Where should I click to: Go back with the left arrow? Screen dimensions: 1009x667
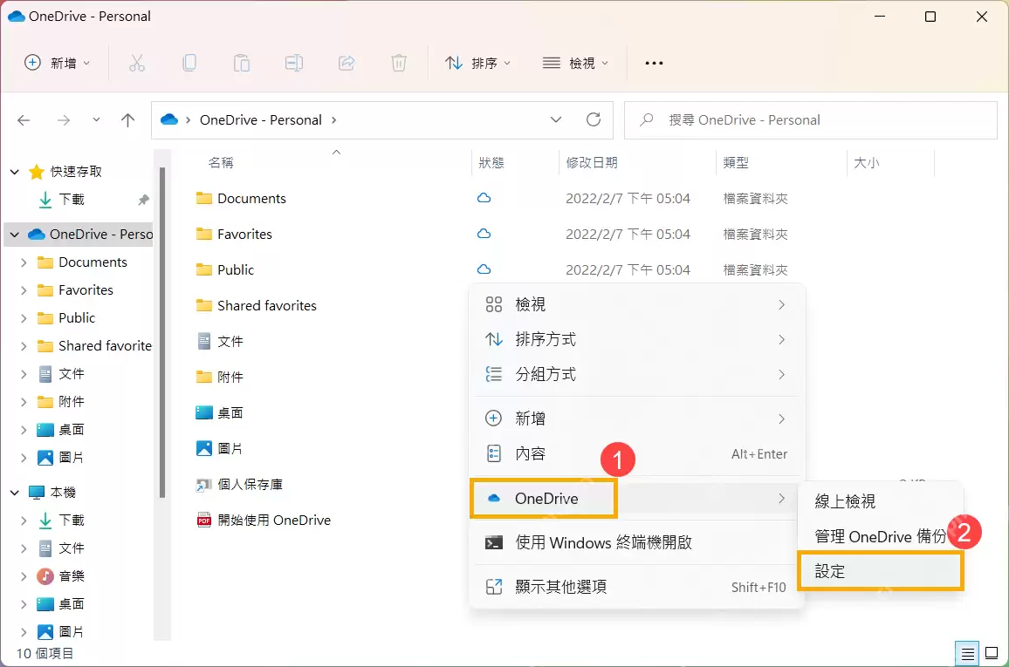[24, 120]
